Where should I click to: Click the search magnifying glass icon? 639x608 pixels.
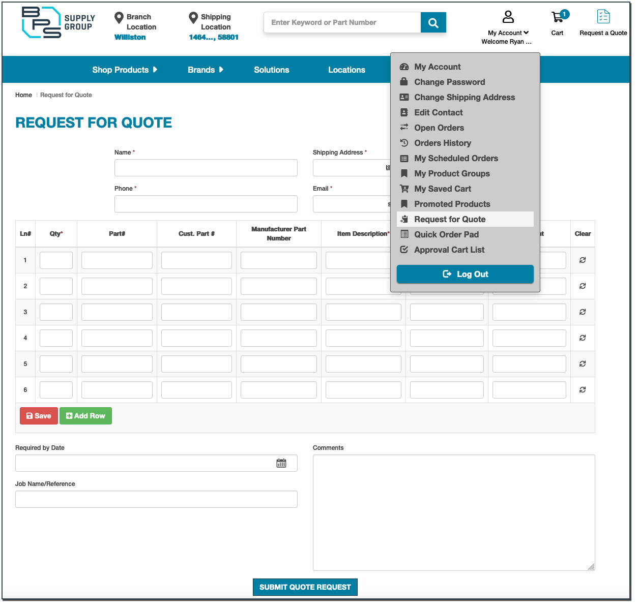[x=433, y=22]
